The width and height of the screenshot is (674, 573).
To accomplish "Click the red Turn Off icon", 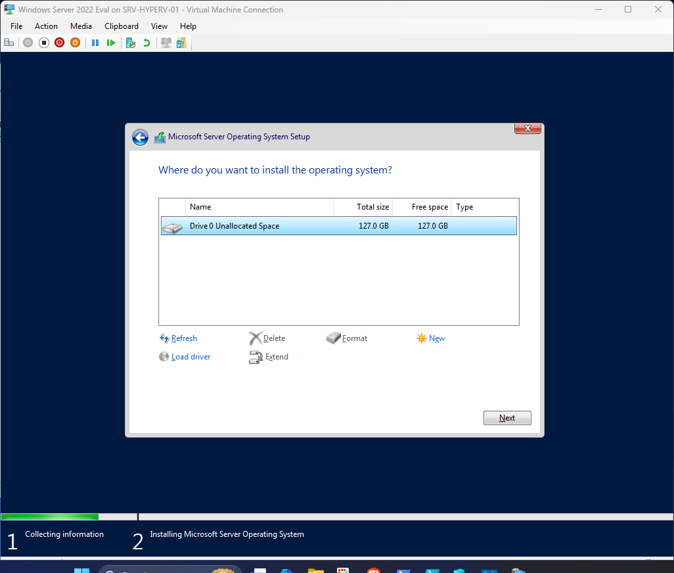I will 59,42.
